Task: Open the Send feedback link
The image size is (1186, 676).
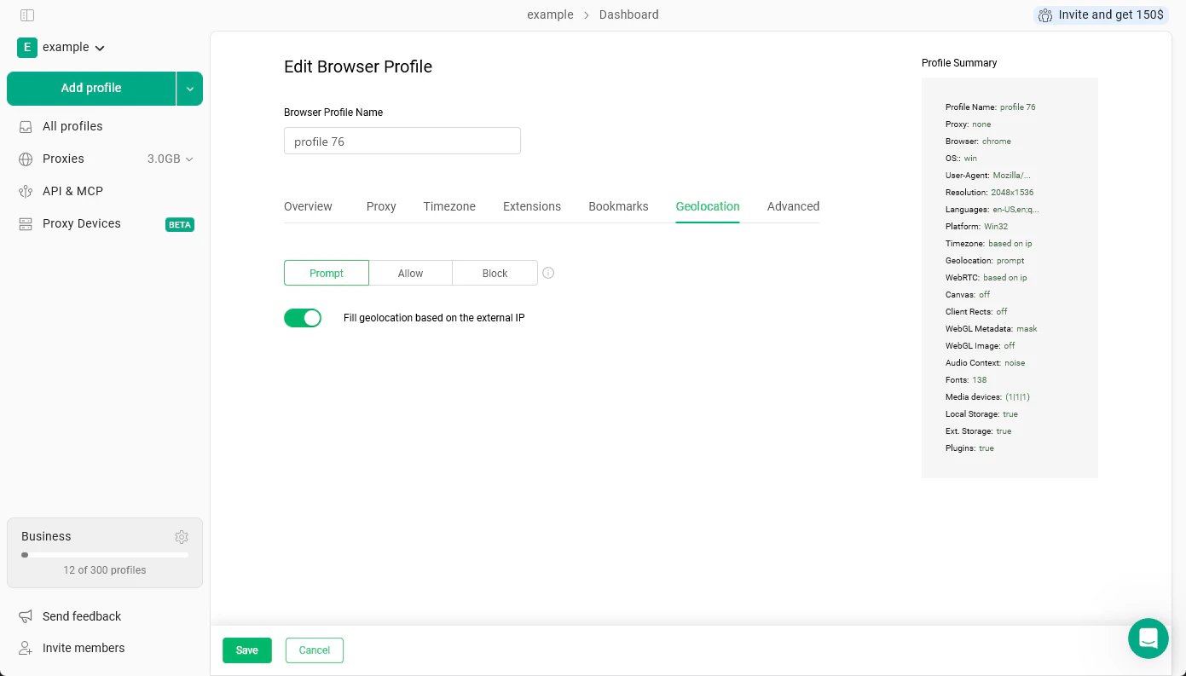Action: point(82,616)
